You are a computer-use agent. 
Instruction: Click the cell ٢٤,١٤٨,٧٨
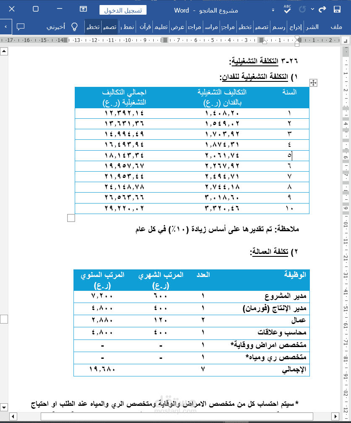pyautogui.click(x=124, y=187)
